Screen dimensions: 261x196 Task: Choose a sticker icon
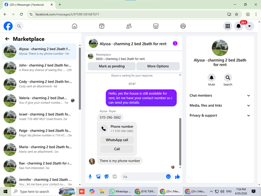click(x=106, y=177)
